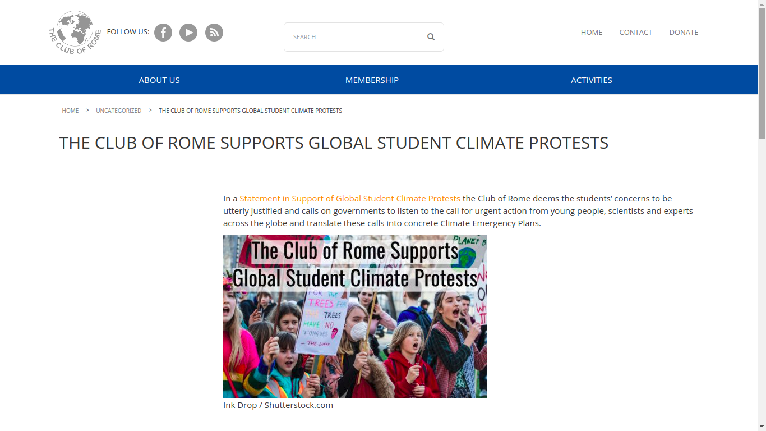The height and width of the screenshot is (431, 766).
Task: Open the Club of Rome Facebook page
Action: click(x=163, y=33)
